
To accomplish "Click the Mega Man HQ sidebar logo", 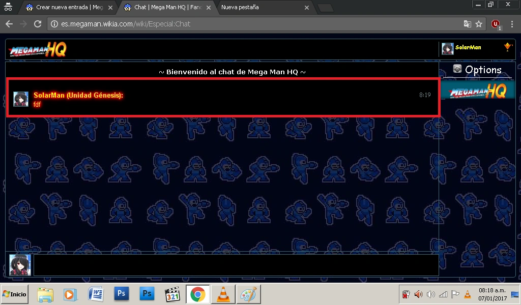I will [477, 90].
